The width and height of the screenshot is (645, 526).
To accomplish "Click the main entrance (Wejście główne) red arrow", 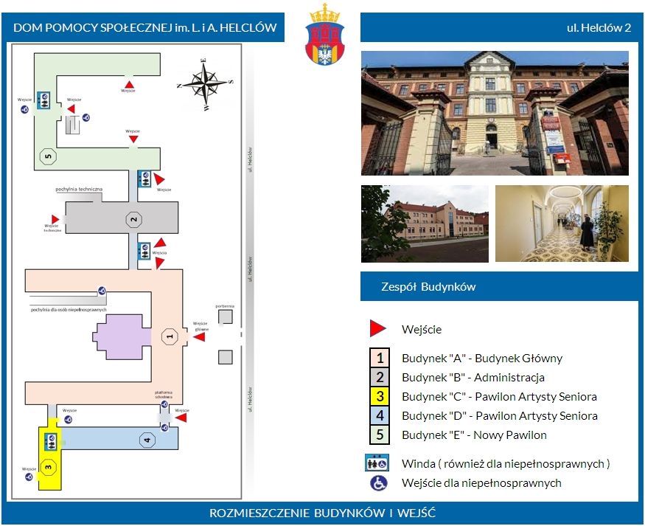I will pos(199,336).
